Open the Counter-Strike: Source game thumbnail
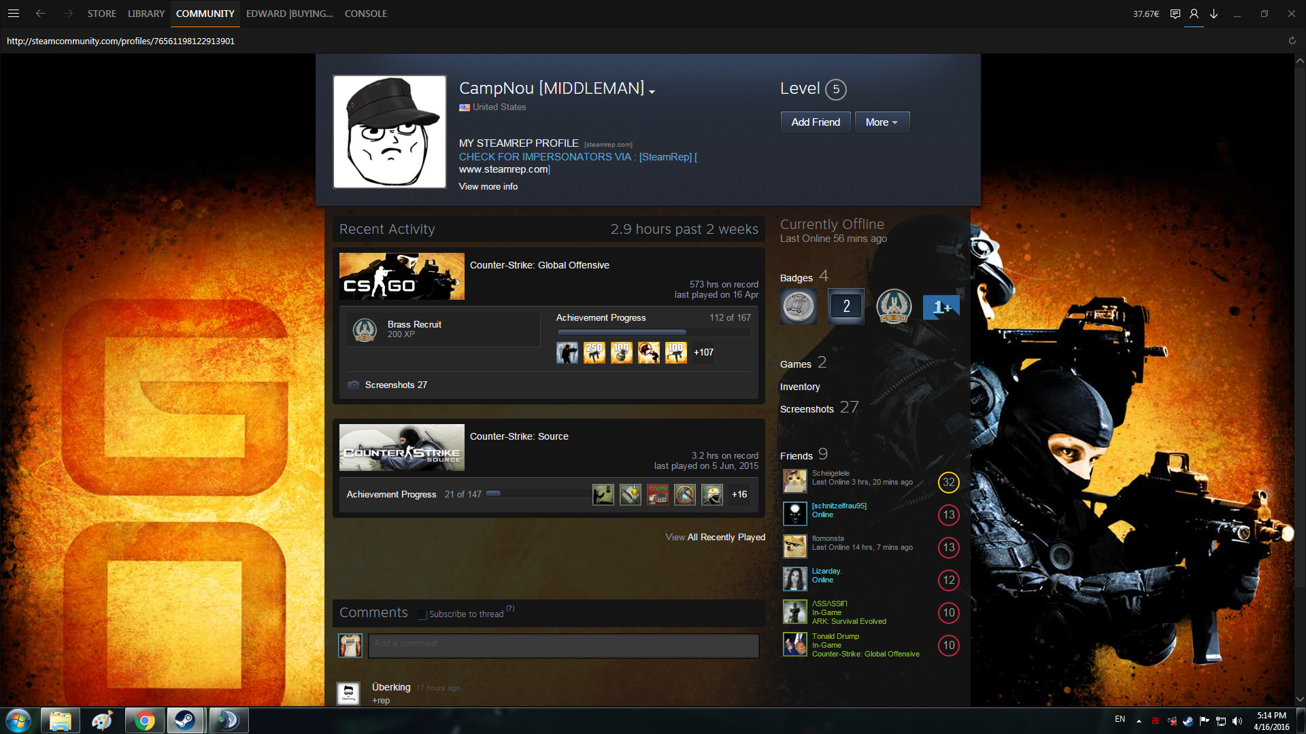This screenshot has width=1306, height=734. [402, 447]
